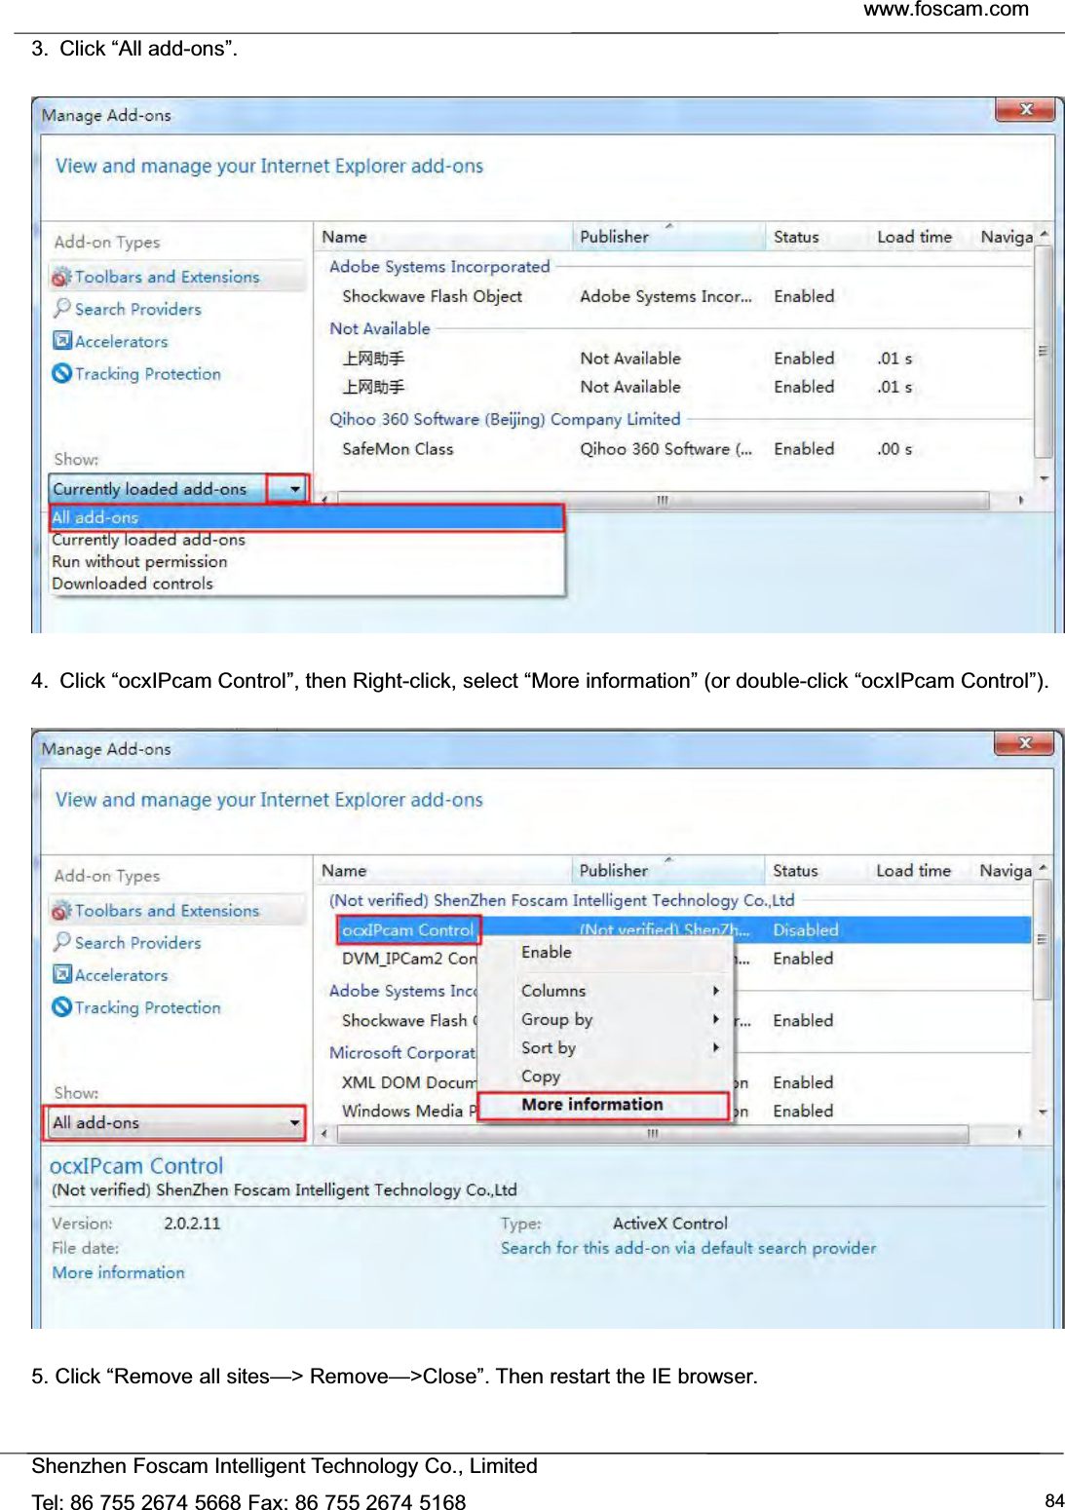Sort by Publisher column header in upper window
The width and height of the screenshot is (1065, 1510).
click(668, 237)
